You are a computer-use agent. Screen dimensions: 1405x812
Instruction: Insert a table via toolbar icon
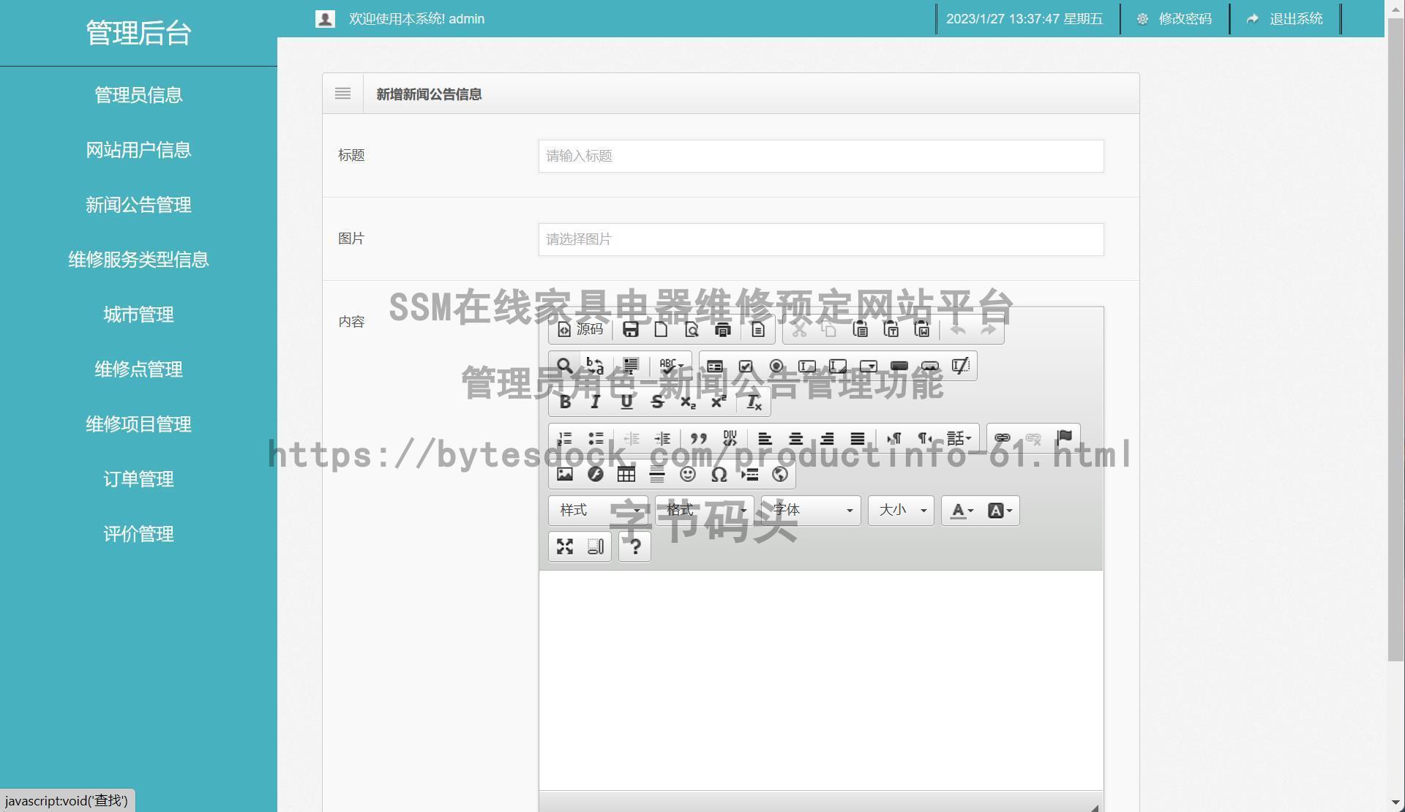pos(626,474)
